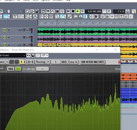Viewport: 137px width, 130px height.
Task: Expand the dropdown arrow beside Routing
Action: click(x=48, y=62)
